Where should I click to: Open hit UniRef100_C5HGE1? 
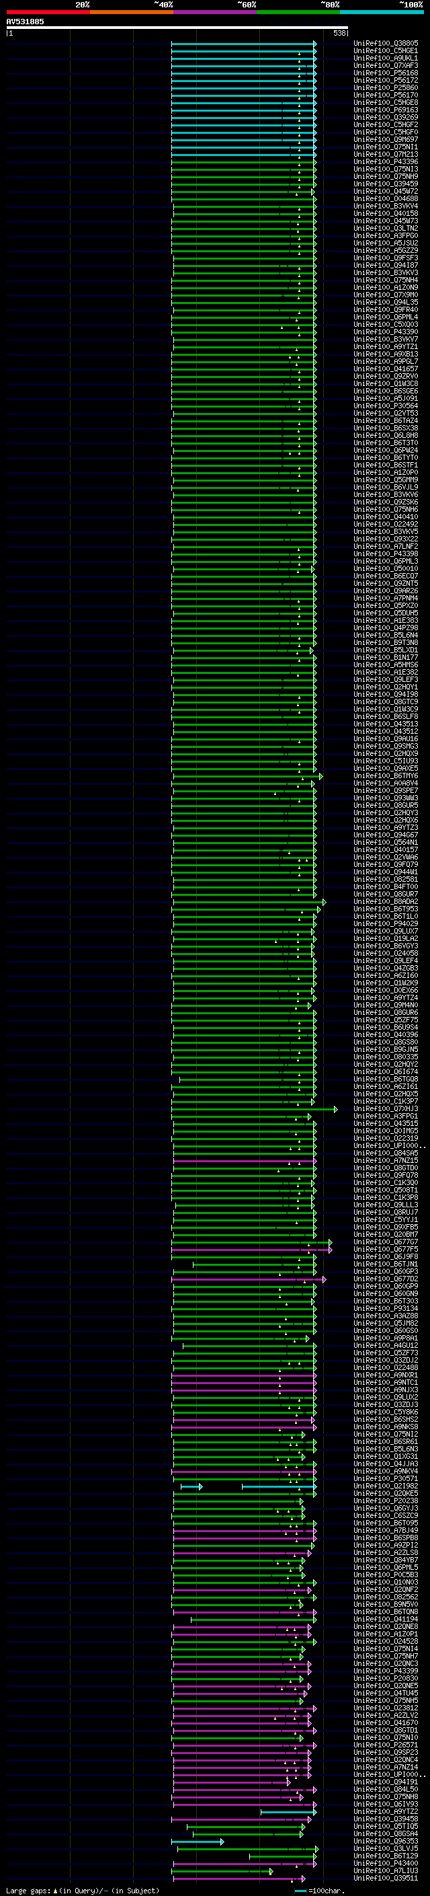(x=386, y=51)
